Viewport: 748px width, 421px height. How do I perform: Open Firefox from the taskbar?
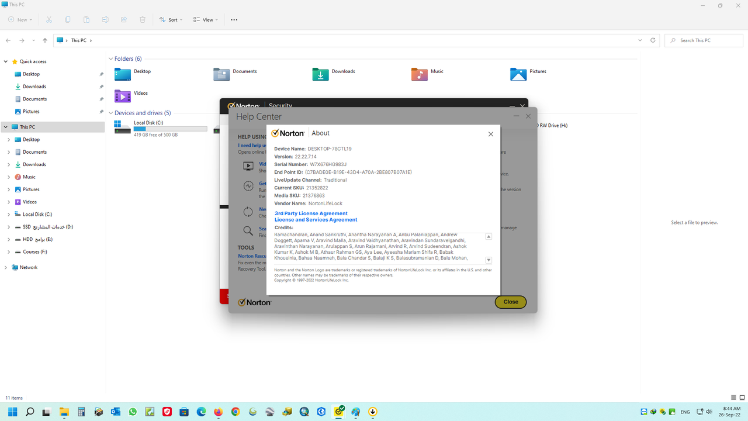pos(219,412)
